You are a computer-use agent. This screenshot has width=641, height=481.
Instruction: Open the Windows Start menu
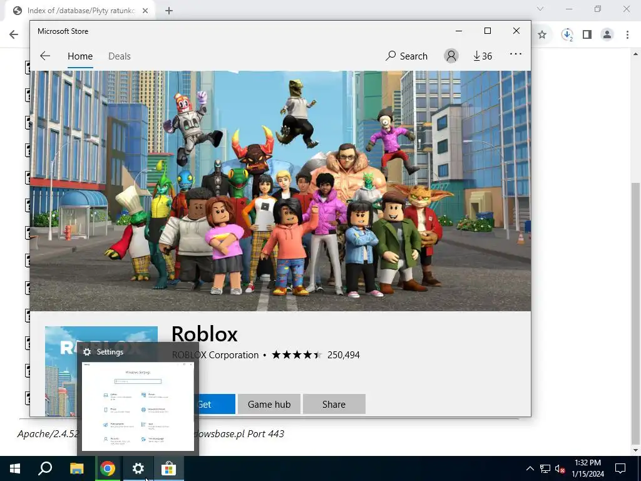pos(15,468)
